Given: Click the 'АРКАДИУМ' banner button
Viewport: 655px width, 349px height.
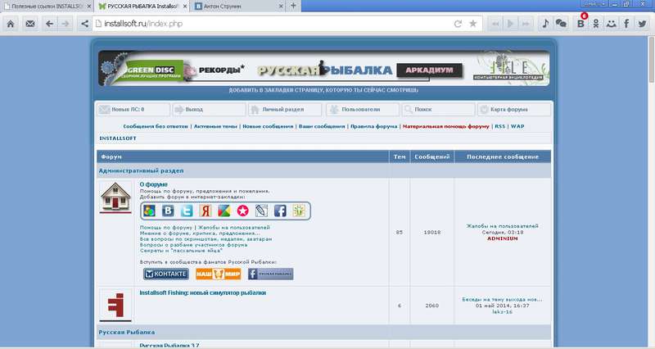Looking at the screenshot, I should (430, 70).
